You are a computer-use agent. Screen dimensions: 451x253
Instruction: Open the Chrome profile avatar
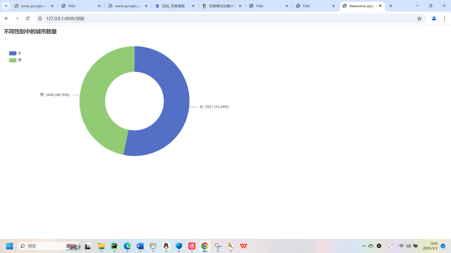434,18
